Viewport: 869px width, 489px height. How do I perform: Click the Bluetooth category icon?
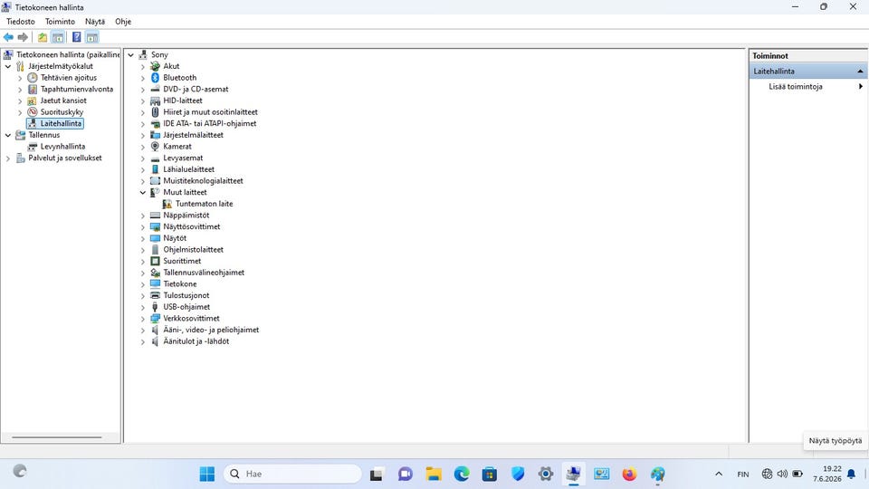(x=155, y=78)
